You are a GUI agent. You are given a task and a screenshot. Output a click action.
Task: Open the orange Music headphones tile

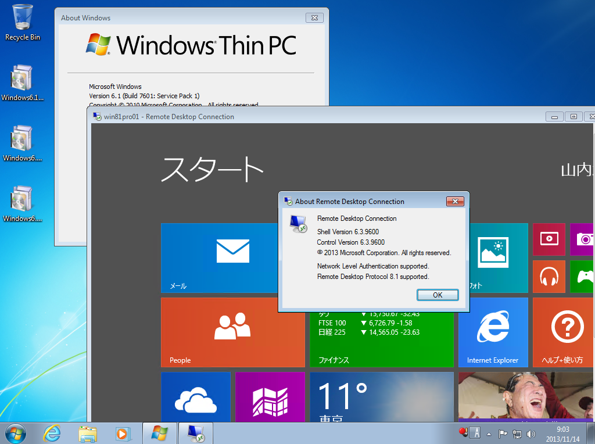(549, 277)
